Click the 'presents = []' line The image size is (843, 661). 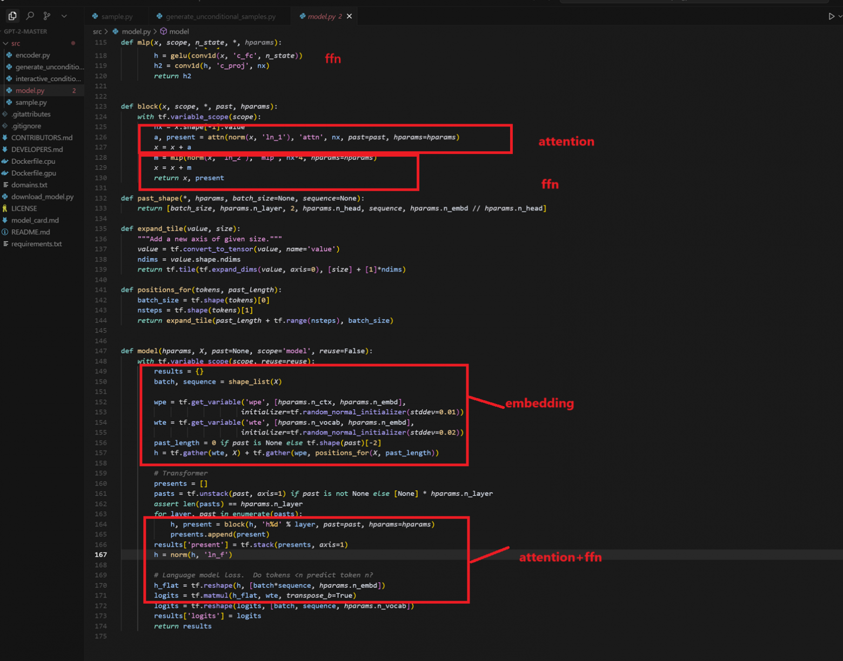click(180, 483)
